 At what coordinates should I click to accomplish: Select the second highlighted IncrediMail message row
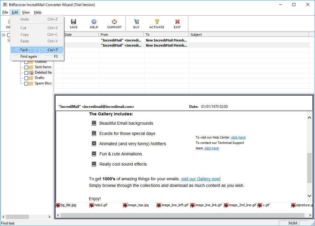[x=182, y=45]
